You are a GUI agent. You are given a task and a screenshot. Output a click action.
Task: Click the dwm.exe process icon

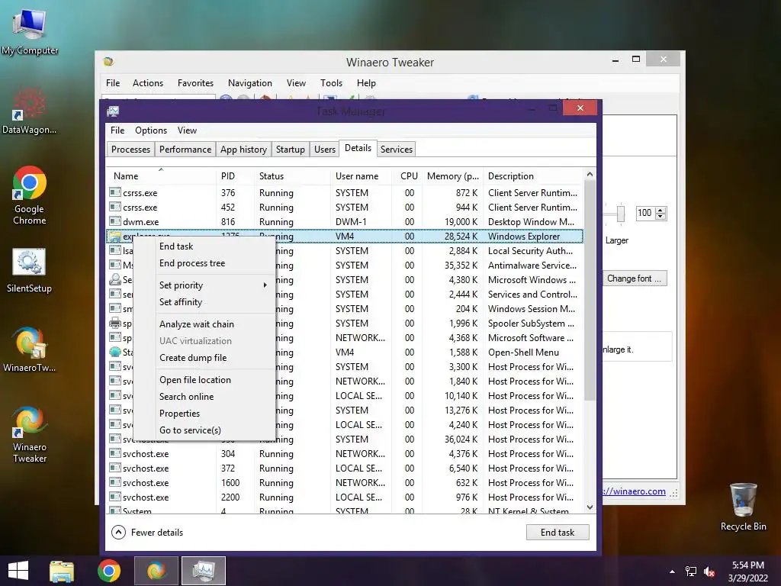pos(115,221)
